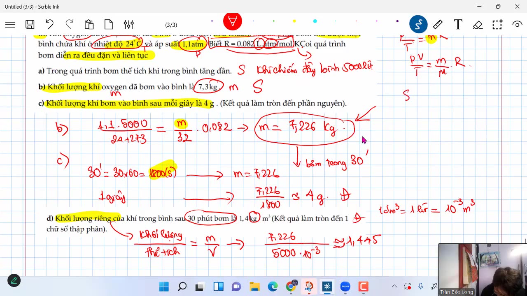This screenshot has height=296, width=527.
Task: Switch to Zoom on the taskbar
Action: (x=345, y=287)
